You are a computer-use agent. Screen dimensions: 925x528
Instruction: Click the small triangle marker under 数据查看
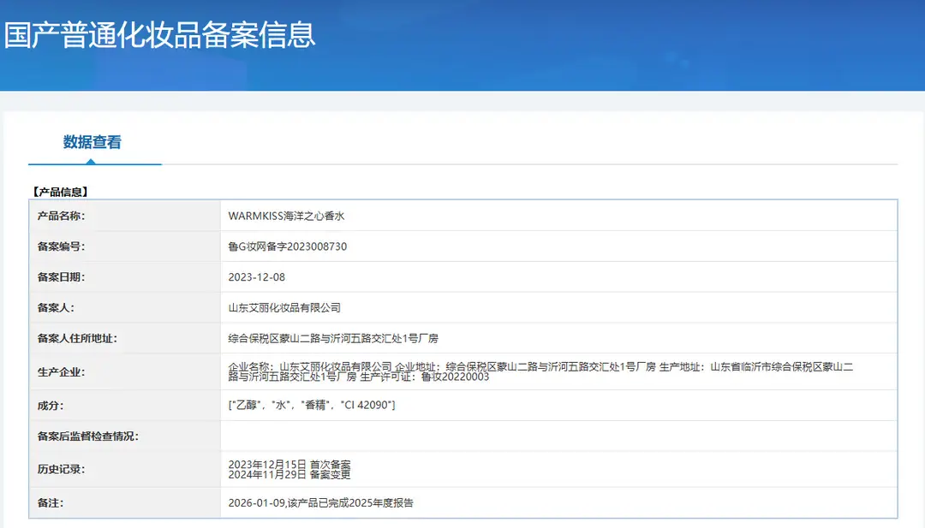[90, 162]
